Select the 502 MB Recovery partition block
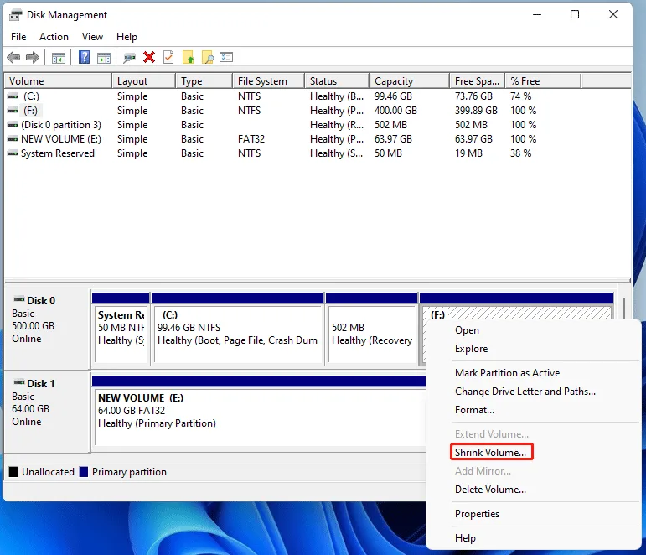Viewport: 646px width, 555px height. 372,333
